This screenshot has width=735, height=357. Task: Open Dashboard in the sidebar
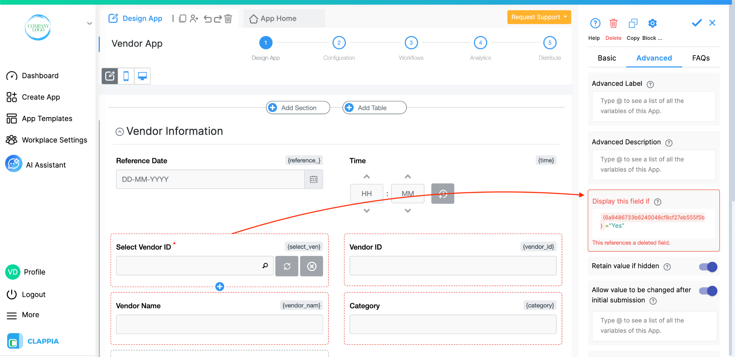[x=32, y=76]
